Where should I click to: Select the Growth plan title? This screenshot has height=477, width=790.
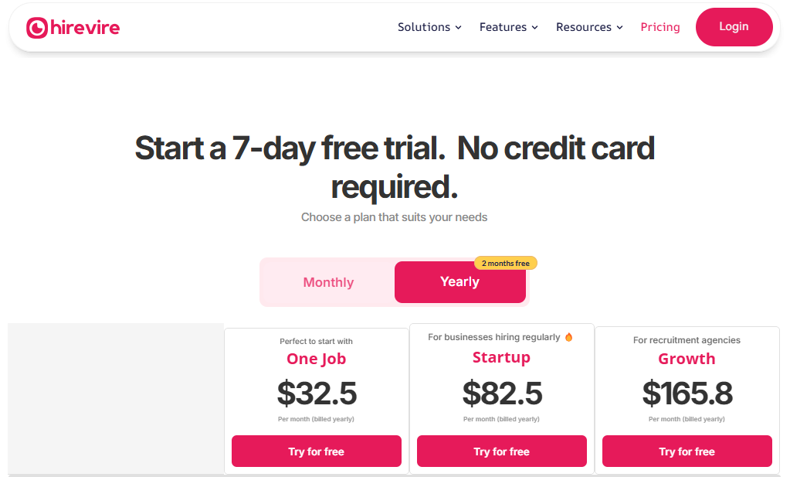point(687,359)
